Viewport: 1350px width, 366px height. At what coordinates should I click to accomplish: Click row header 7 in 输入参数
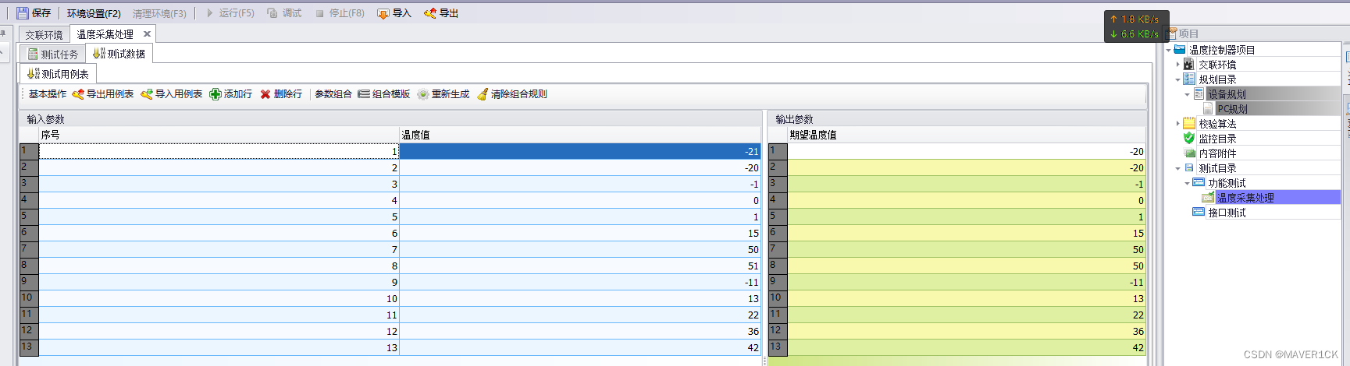point(29,249)
